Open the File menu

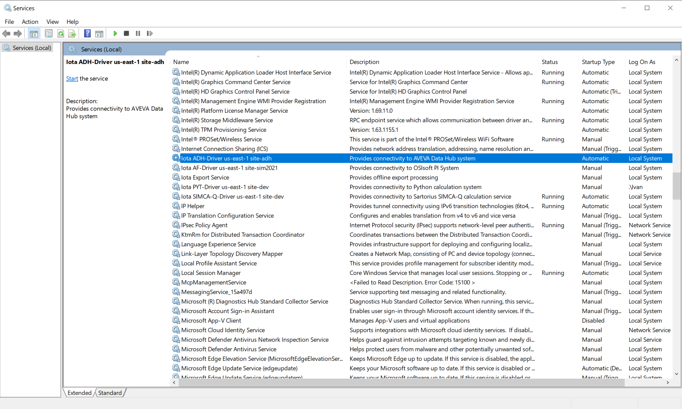pos(9,22)
